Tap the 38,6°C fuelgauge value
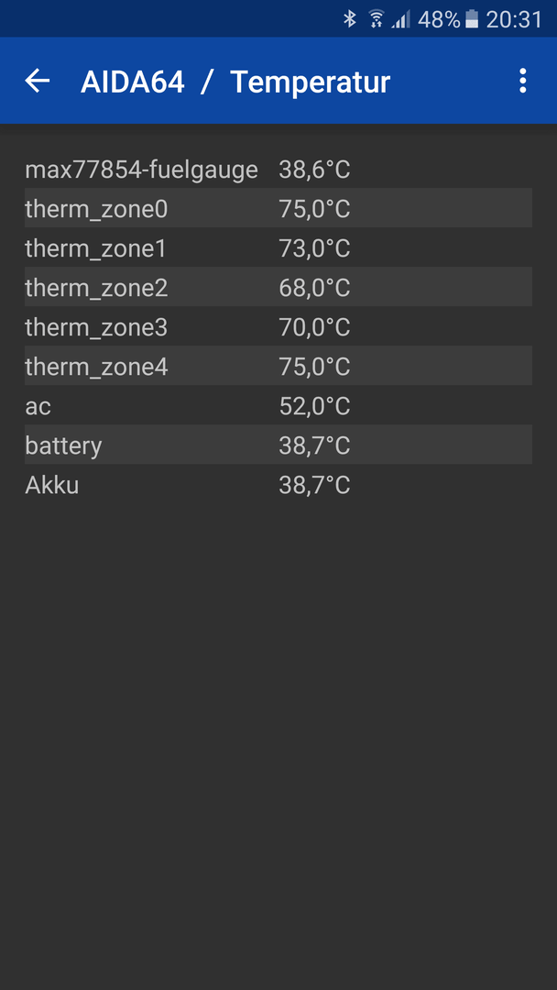 click(x=314, y=170)
